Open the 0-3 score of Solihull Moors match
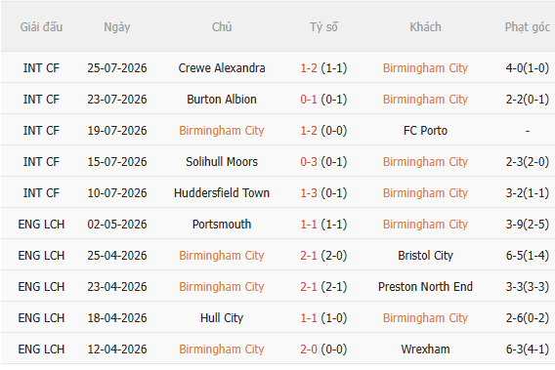The height and width of the screenshot is (370, 555). [309, 162]
